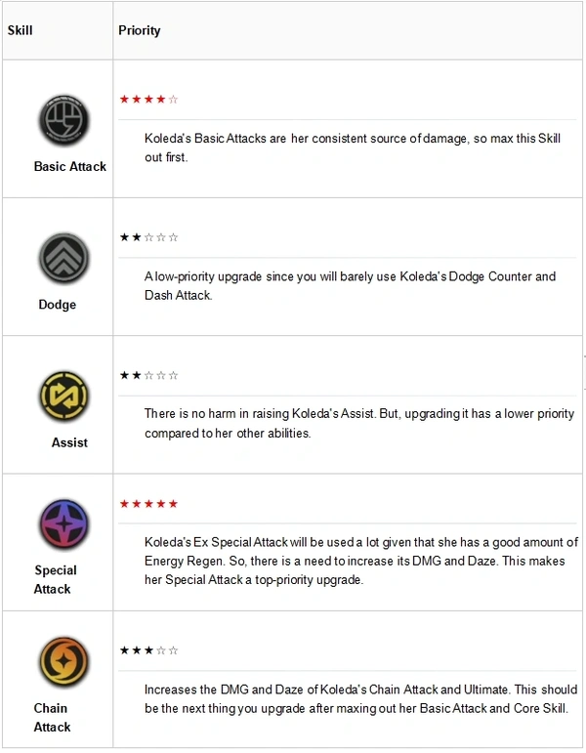Click the Priority column header
The height and width of the screenshot is (753, 586).
pyautogui.click(x=140, y=30)
